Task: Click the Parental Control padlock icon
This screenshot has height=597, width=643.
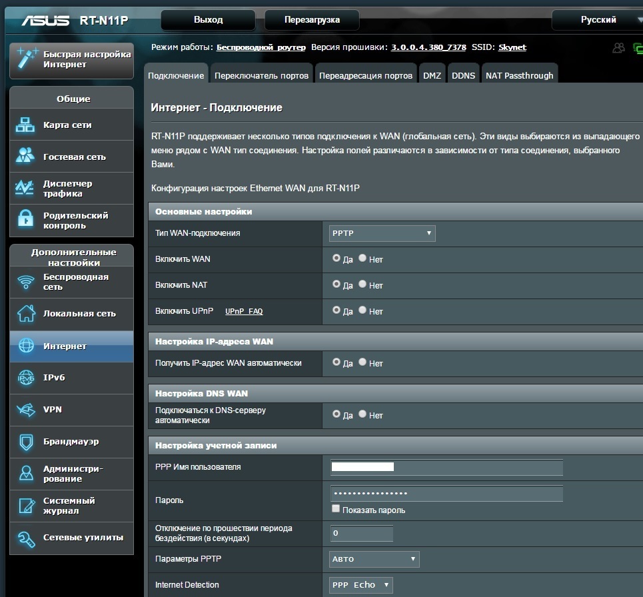Action: [25, 218]
